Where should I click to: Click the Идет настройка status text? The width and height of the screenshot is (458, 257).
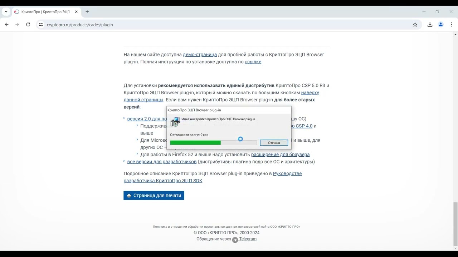pyautogui.click(x=218, y=119)
